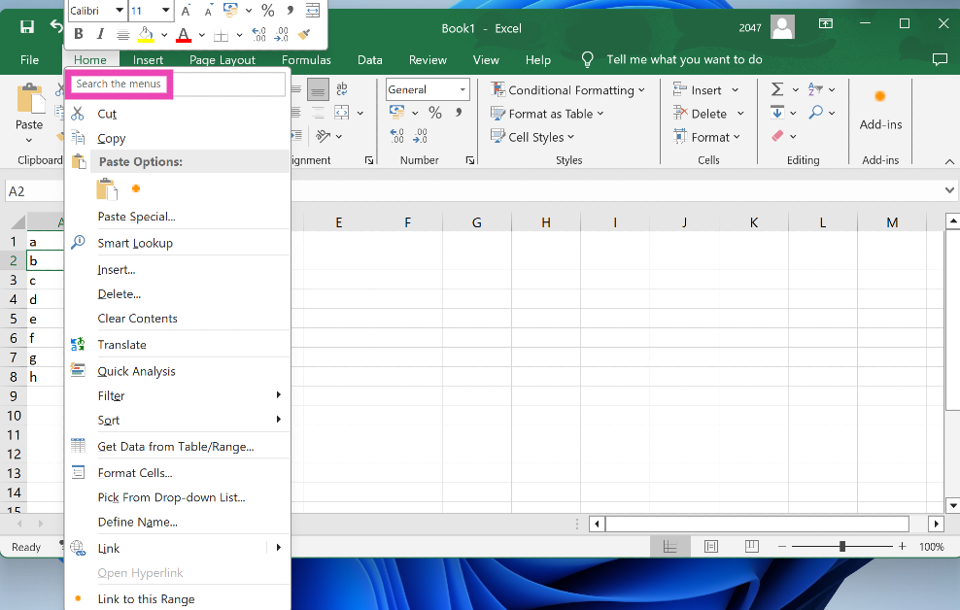Open the Formulas ribbon tab
Image resolution: width=960 pixels, height=610 pixels.
pyautogui.click(x=306, y=60)
